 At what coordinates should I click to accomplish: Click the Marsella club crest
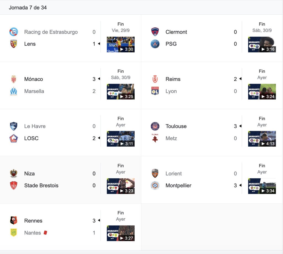pos(14,91)
